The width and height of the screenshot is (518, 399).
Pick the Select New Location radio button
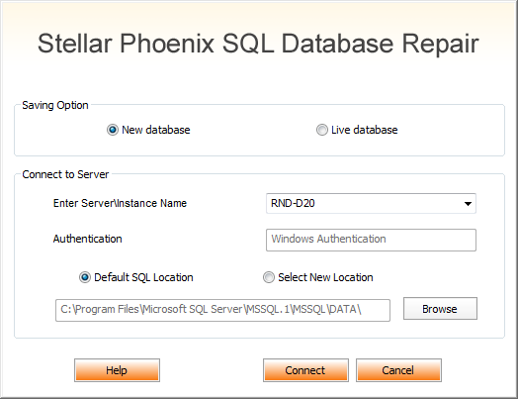[268, 277]
